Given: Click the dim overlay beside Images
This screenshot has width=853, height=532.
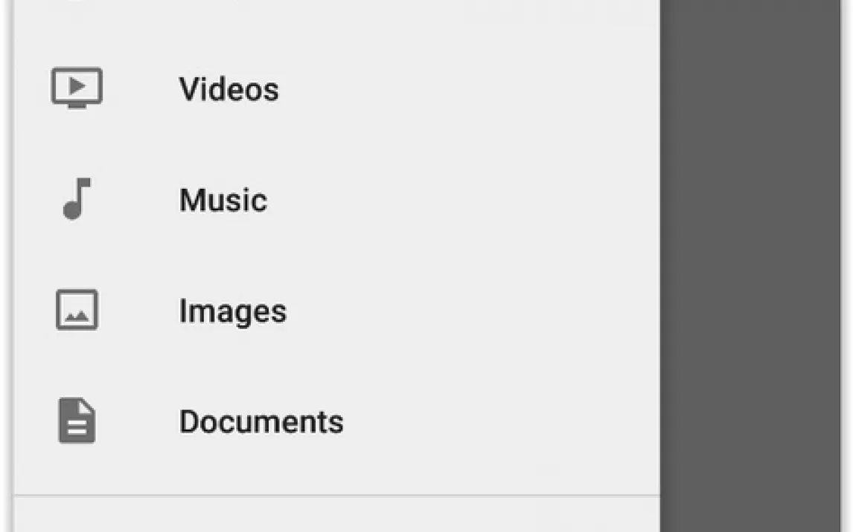Looking at the screenshot, I should pos(751,311).
